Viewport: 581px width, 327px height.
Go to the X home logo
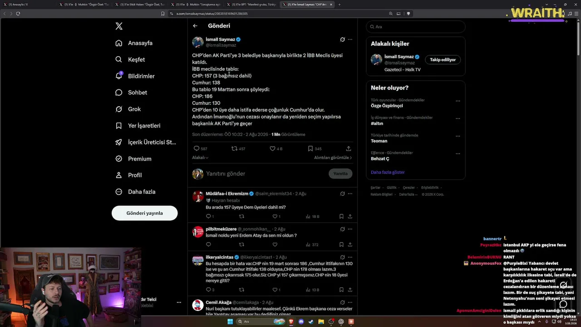[x=119, y=26]
